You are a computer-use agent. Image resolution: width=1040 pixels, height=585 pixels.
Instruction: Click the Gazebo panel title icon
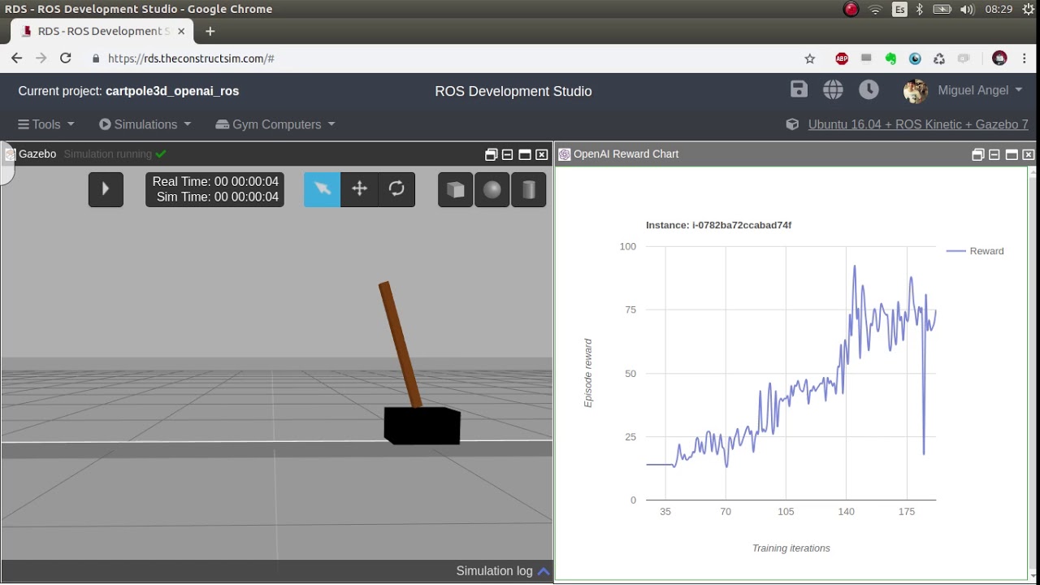coord(10,154)
